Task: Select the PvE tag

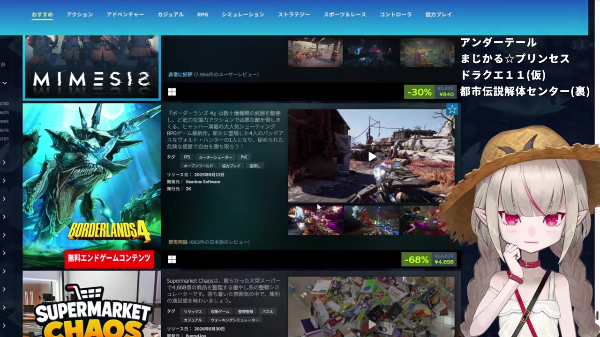Action: (x=244, y=157)
